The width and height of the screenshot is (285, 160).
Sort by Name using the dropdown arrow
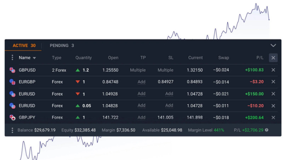click(34, 58)
